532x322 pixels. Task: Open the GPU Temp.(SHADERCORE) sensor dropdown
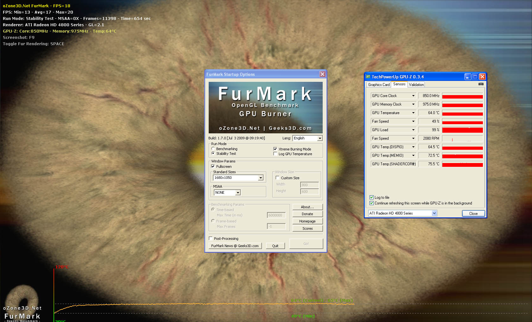pos(393,164)
